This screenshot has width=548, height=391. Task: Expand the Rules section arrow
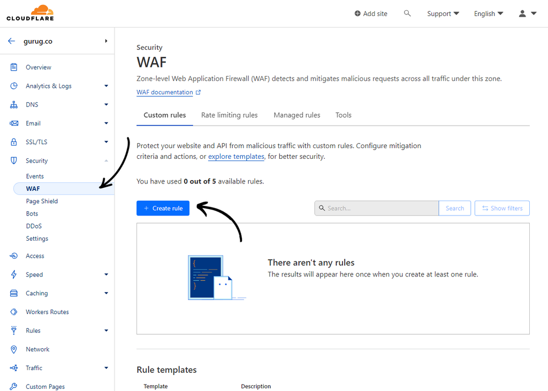[106, 331]
